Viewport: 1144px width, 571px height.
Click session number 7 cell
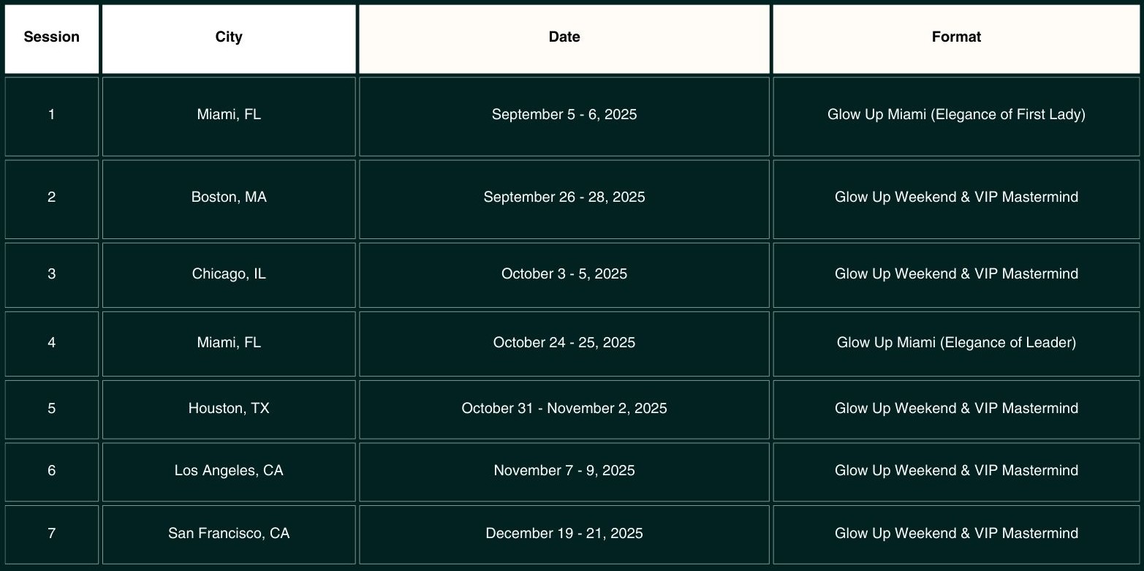pos(51,534)
